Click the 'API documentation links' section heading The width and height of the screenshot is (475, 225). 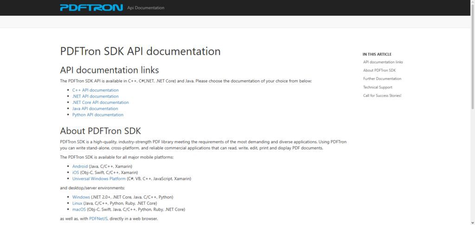(109, 70)
